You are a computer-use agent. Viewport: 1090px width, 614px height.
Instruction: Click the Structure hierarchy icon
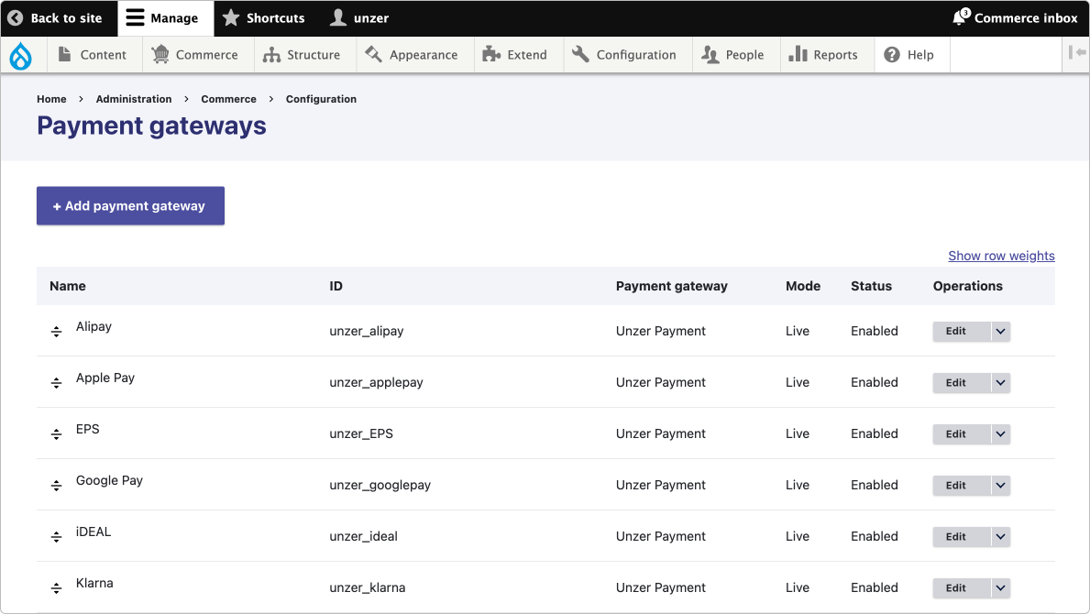(x=271, y=55)
